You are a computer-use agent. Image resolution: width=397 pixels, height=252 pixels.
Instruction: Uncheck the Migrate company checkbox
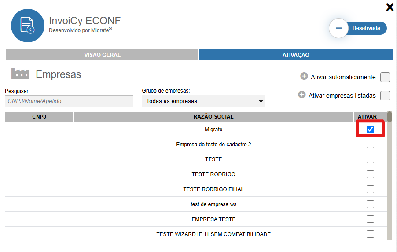(370, 130)
